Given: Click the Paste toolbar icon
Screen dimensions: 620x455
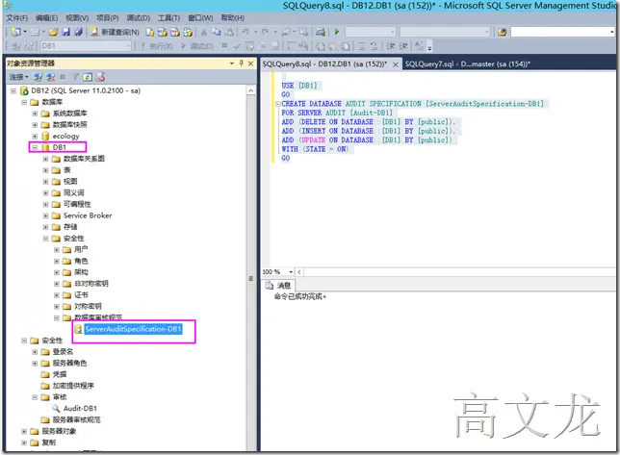Looking at the screenshot, I should (x=229, y=32).
